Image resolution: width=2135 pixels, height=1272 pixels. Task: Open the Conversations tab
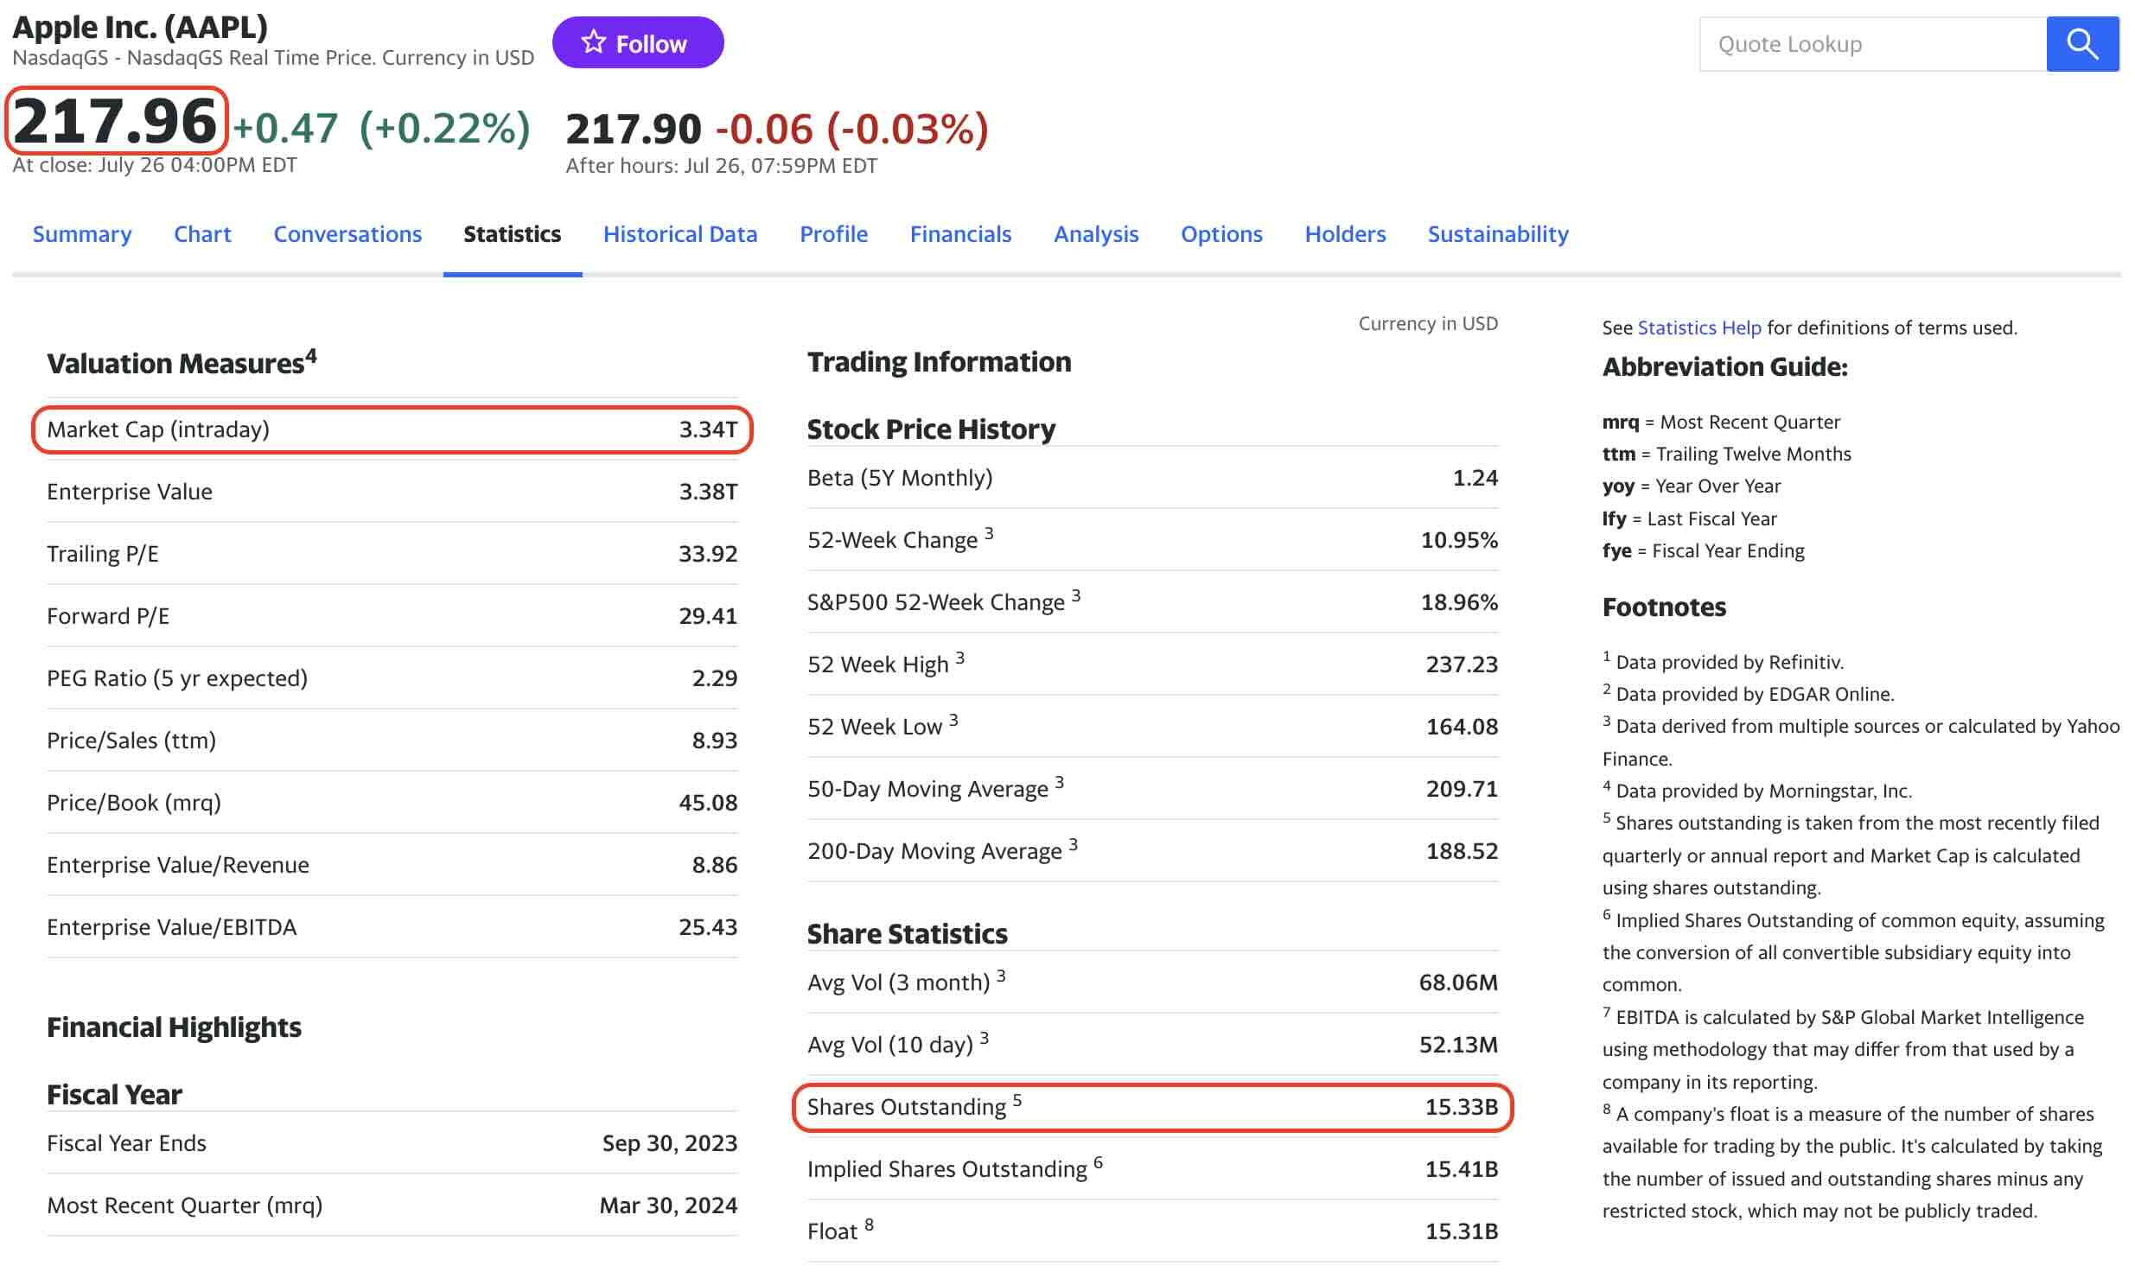tap(347, 234)
